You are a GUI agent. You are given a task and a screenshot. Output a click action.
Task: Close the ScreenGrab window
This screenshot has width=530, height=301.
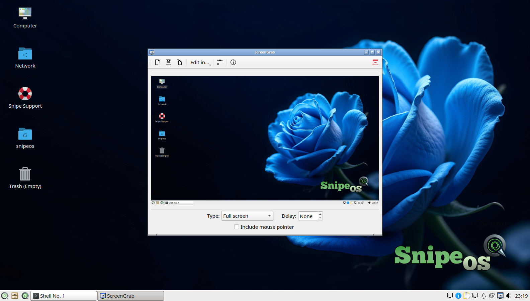pos(378,52)
